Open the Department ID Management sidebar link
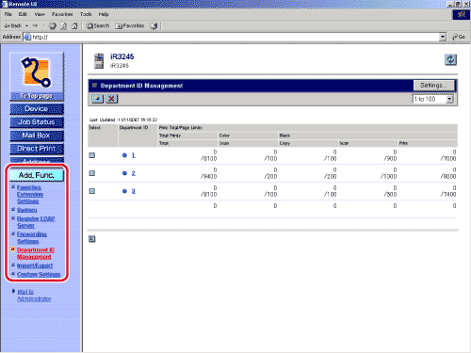Viewport: 471px width, 353px height. point(36,253)
